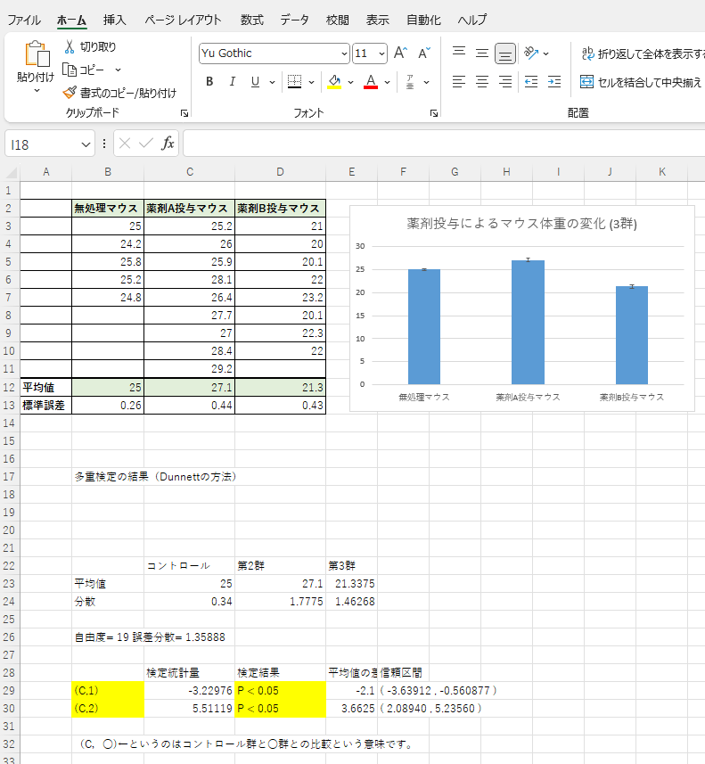
Task: Apply the yellow fill color bucket
Action: [x=335, y=82]
